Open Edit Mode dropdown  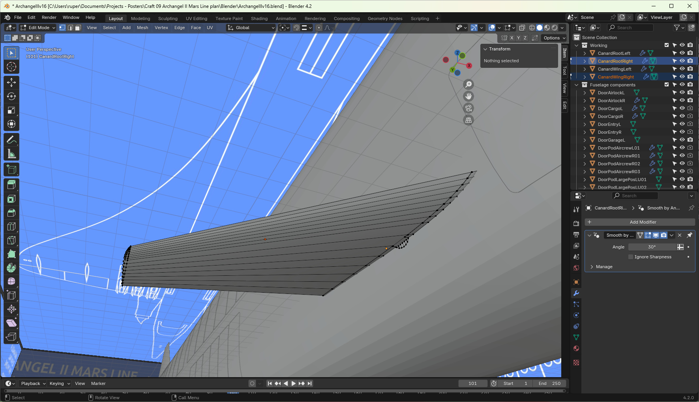point(38,28)
